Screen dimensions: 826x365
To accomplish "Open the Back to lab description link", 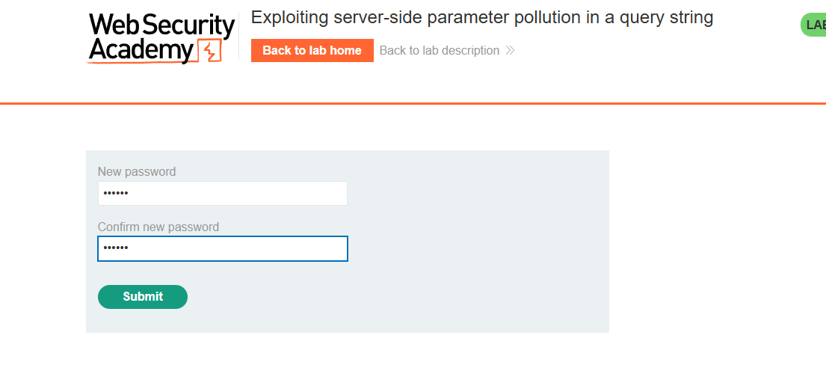I will click(x=439, y=51).
